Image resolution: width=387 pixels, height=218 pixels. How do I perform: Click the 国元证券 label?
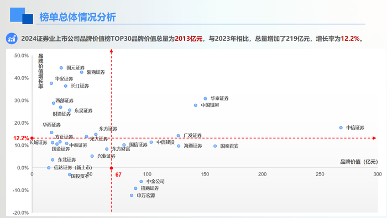[75, 68]
